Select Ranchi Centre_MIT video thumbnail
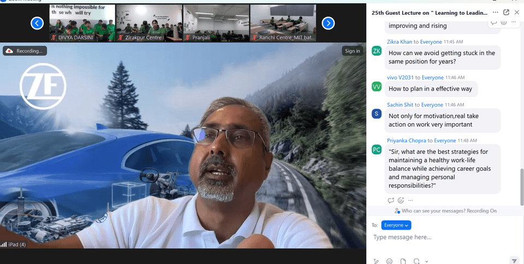The height and width of the screenshot is (264, 524). 283,23
